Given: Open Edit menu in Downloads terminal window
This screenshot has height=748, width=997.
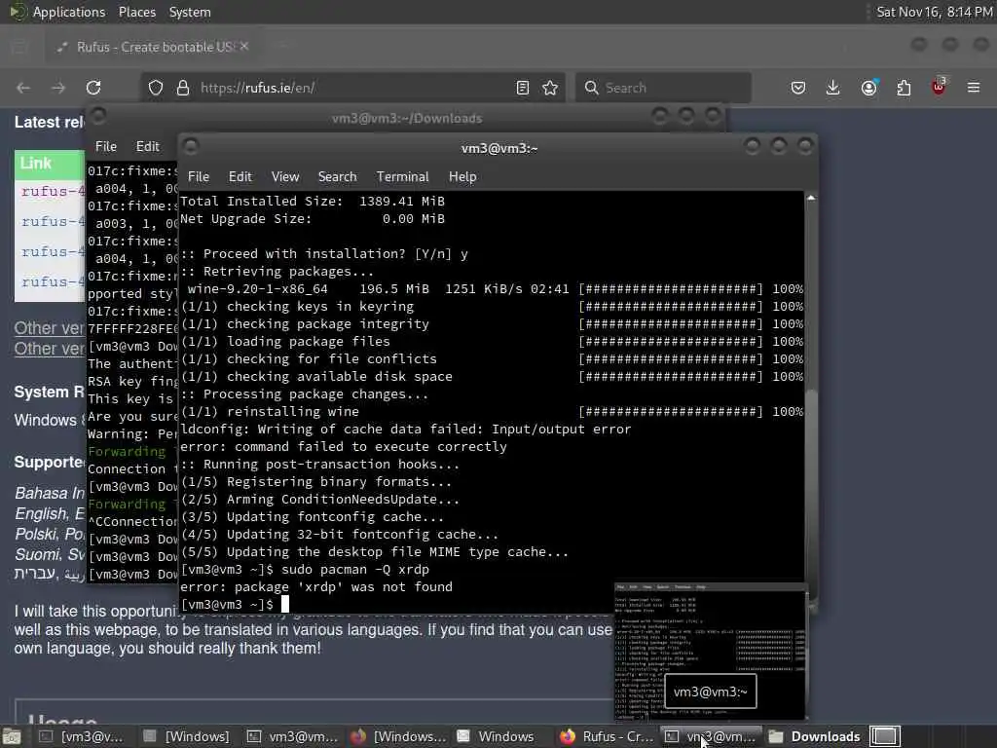Looking at the screenshot, I should pos(148,146).
